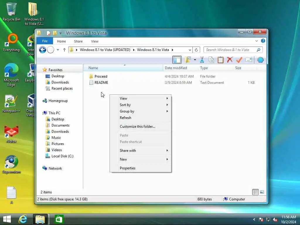This screenshot has width=300, height=225.
Task: Sort by the Name column header
Action: pyautogui.click(x=123, y=68)
